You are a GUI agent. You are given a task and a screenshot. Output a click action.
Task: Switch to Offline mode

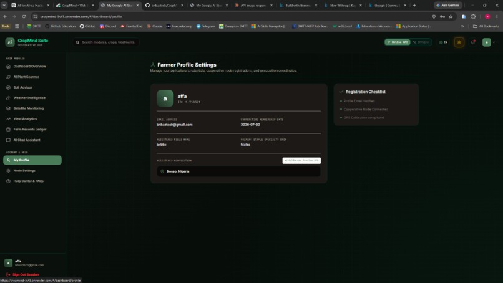[421, 42]
